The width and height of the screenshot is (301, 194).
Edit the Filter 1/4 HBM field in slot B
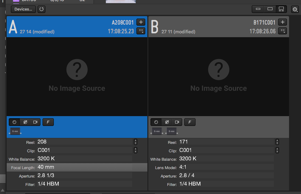tap(226, 184)
